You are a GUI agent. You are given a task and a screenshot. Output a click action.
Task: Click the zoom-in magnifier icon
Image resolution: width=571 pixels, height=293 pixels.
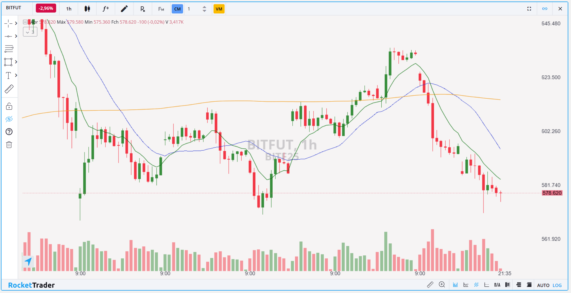point(442,285)
